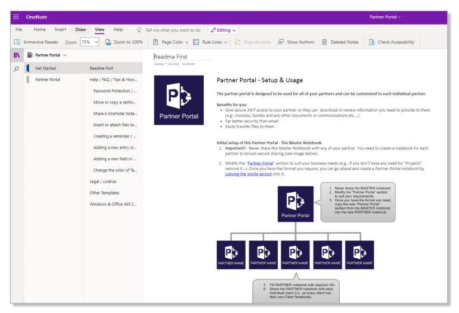Viewport: 459px width, 313px height.
Task: Click the Zoom to 100% page icon
Action: (108, 42)
